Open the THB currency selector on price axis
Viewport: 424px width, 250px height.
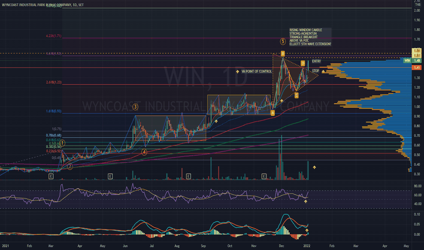tap(418, 5)
